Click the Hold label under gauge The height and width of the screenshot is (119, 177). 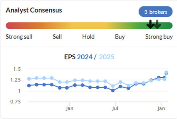[x=88, y=37]
